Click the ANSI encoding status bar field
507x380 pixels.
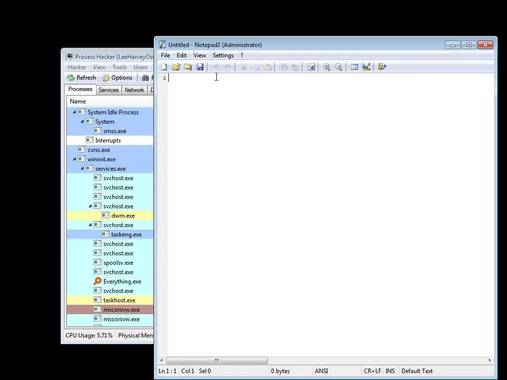tap(336, 371)
